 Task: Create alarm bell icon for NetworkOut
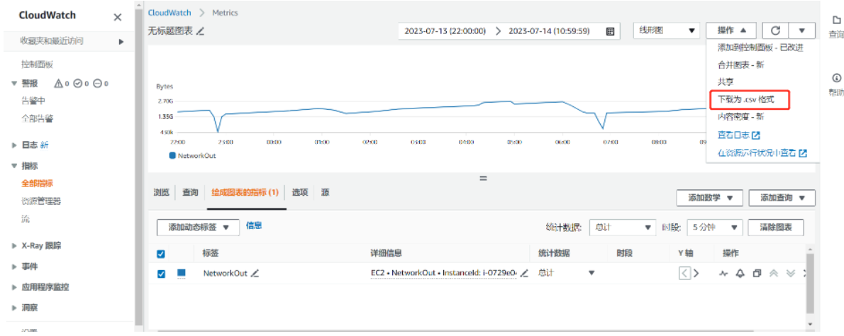click(x=740, y=273)
